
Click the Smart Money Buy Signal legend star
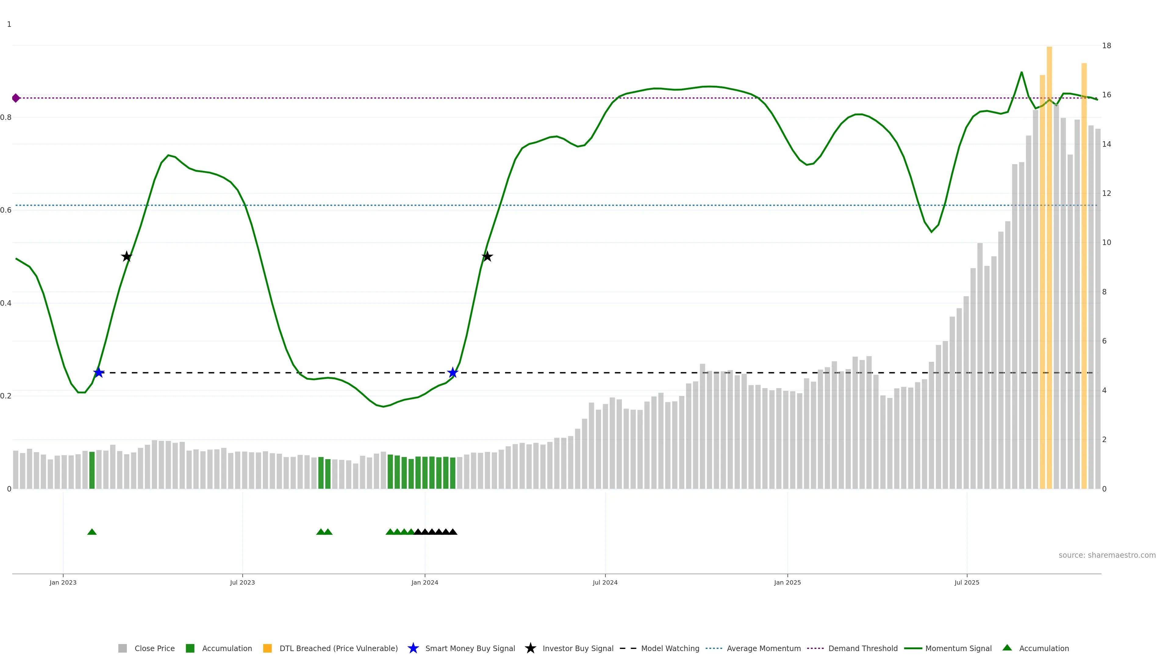click(x=413, y=648)
